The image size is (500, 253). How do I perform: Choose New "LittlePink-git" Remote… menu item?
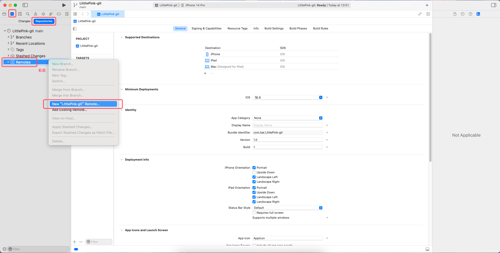pos(83,104)
